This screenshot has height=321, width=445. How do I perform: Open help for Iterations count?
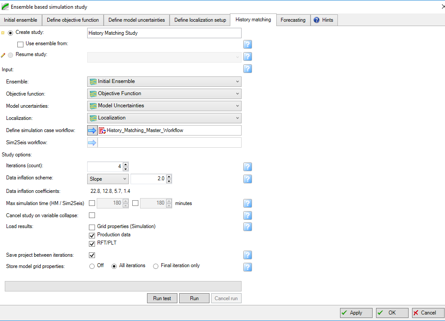248,167
